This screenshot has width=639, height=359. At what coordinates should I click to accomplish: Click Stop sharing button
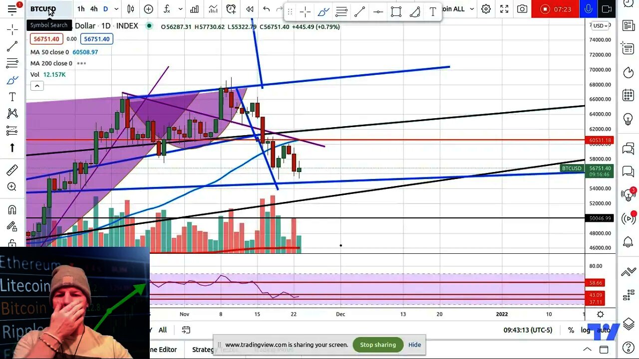pos(378,345)
